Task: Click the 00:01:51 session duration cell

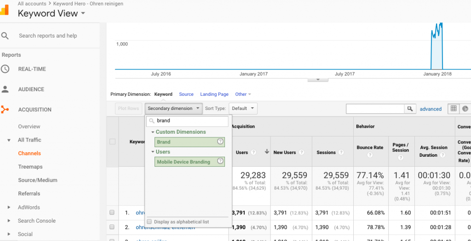Action: [x=439, y=213]
